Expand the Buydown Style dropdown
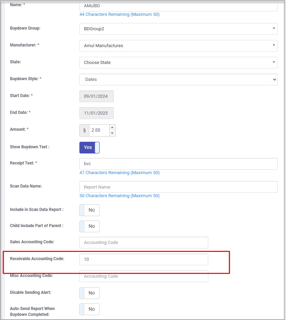Screen dimensions: 288x320 [x=178, y=79]
